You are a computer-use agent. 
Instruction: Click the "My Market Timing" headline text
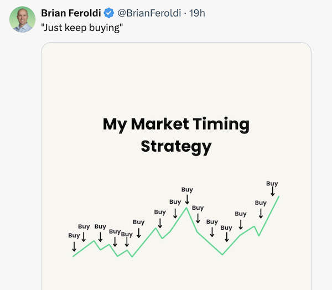[176, 124]
